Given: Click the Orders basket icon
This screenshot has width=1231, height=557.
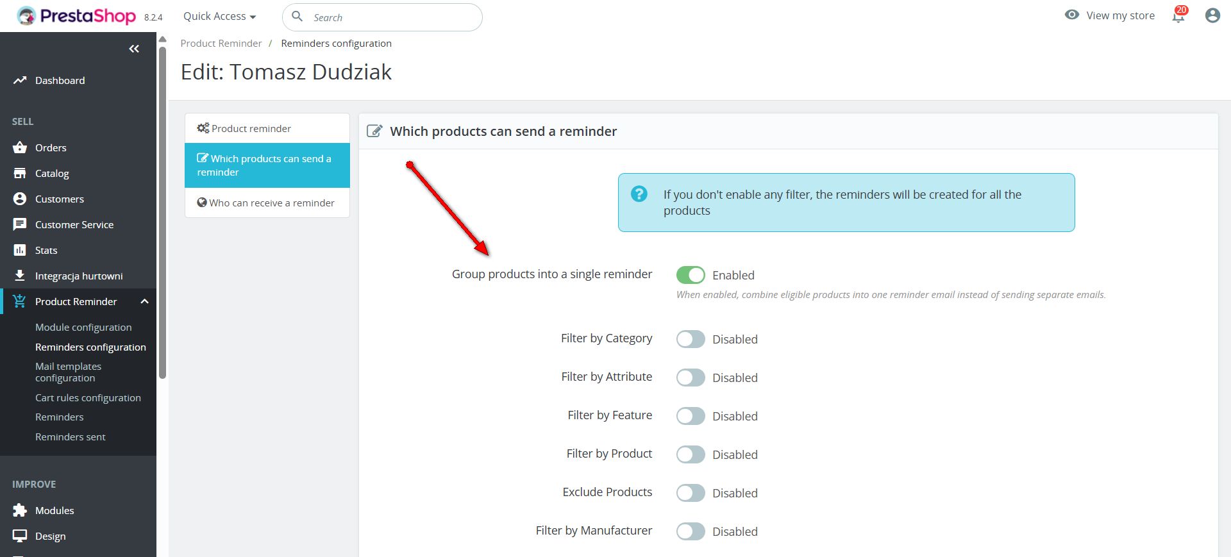Looking at the screenshot, I should pyautogui.click(x=20, y=147).
